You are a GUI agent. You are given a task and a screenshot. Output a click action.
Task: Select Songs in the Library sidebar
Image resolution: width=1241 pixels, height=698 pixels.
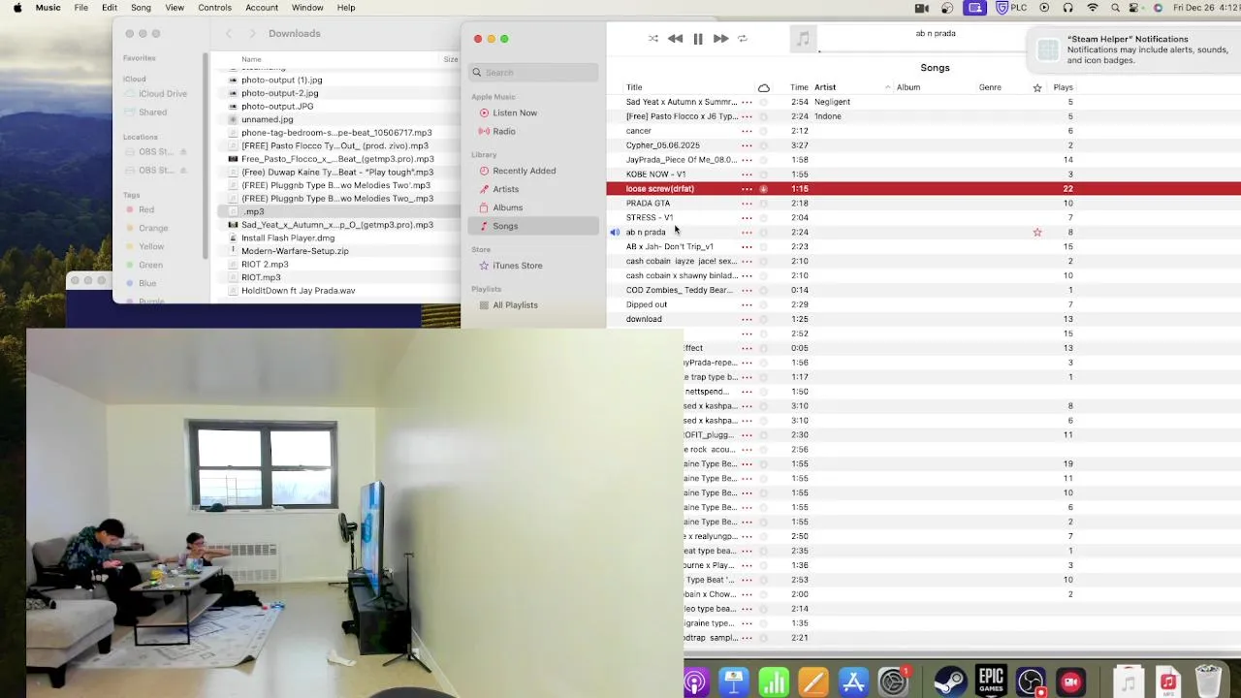click(x=533, y=226)
